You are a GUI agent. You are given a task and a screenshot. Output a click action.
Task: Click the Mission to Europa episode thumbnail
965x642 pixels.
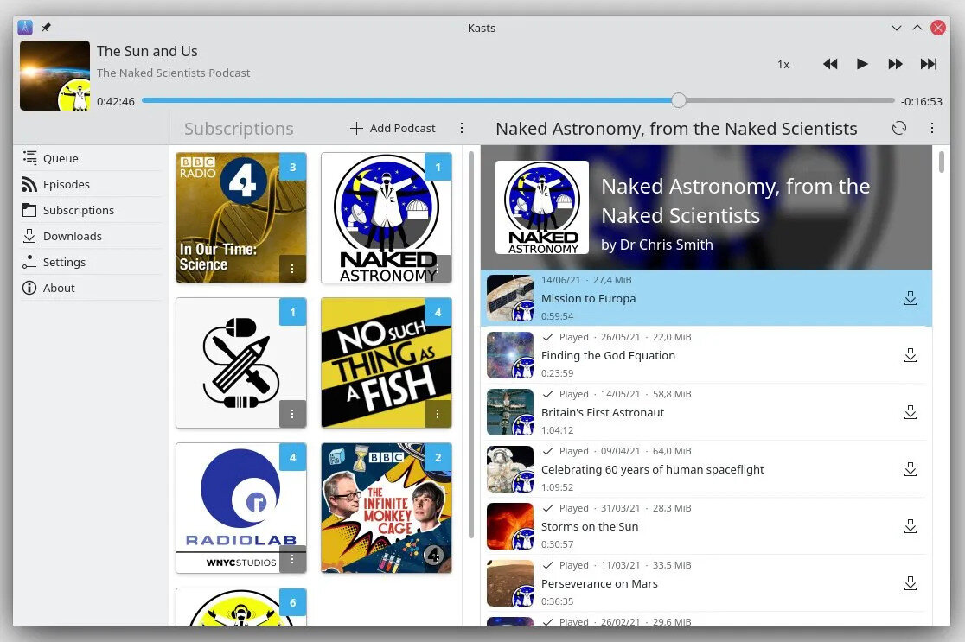(510, 298)
